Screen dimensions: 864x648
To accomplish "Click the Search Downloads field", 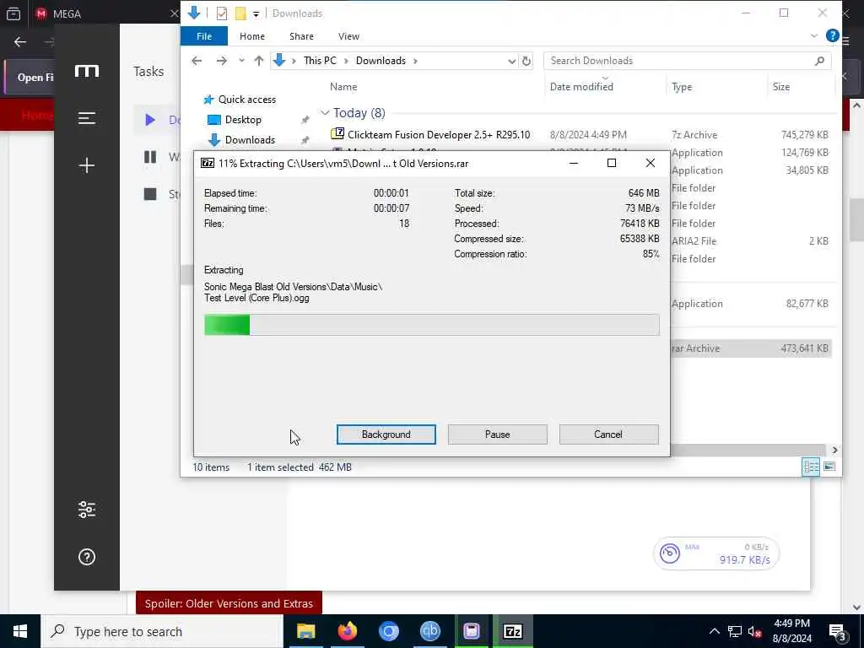I will 679,61.
